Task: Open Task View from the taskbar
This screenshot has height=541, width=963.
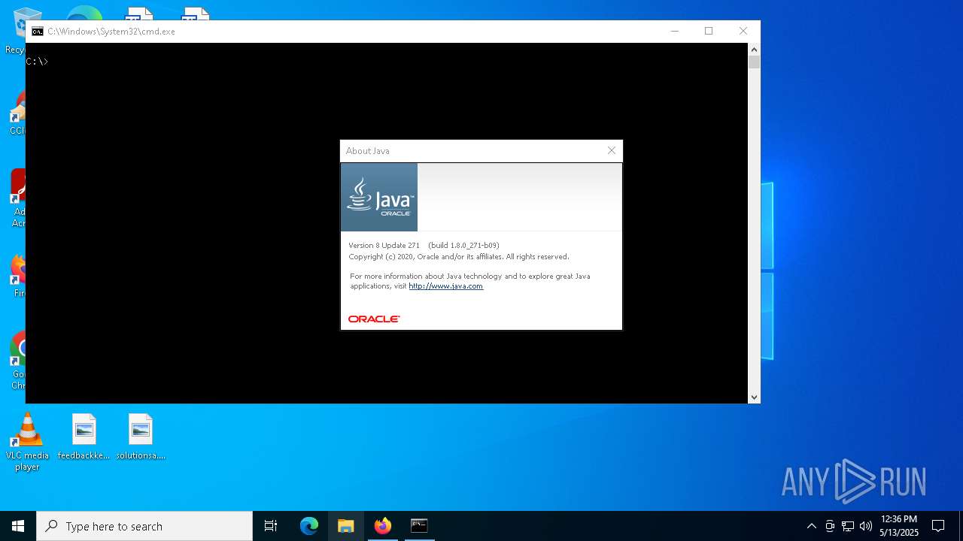Action: tap(271, 526)
